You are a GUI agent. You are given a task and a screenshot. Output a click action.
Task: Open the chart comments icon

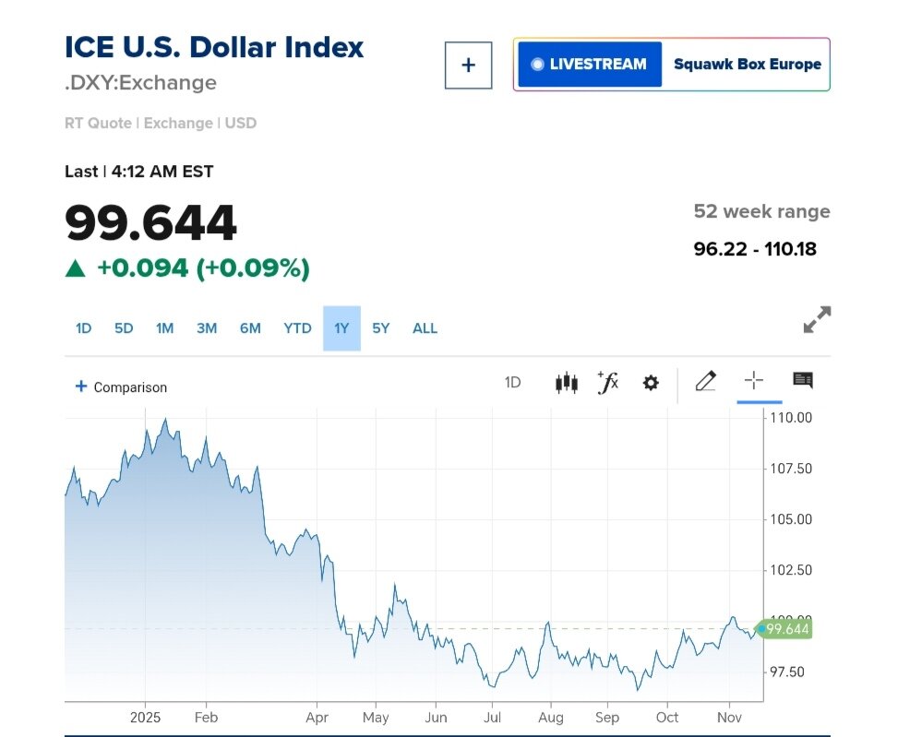coord(803,381)
